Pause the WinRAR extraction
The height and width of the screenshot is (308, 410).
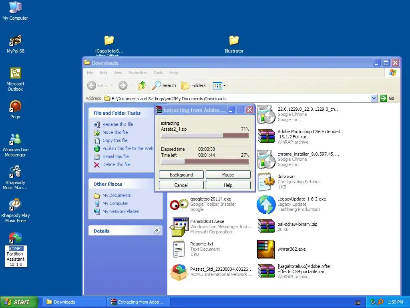pos(228,175)
